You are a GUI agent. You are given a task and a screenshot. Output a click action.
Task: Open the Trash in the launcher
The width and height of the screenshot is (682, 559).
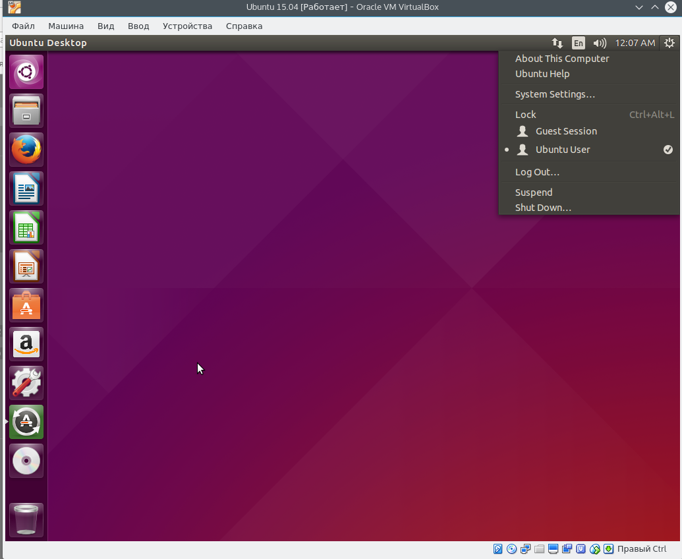[26, 520]
